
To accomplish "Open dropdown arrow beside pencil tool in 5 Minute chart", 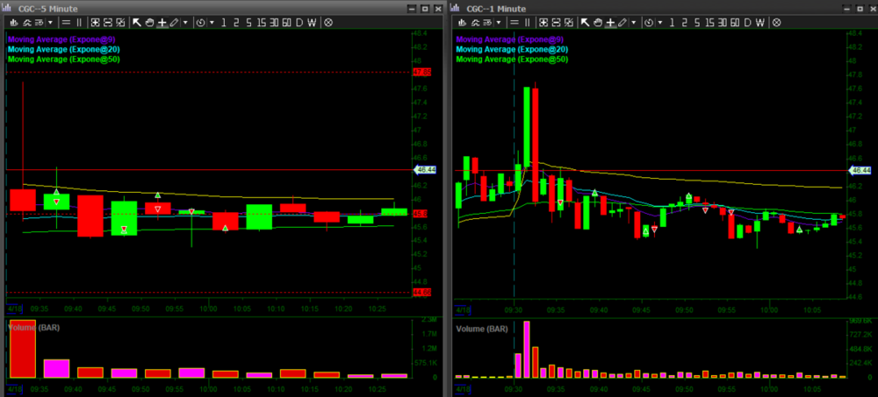I will click(185, 22).
